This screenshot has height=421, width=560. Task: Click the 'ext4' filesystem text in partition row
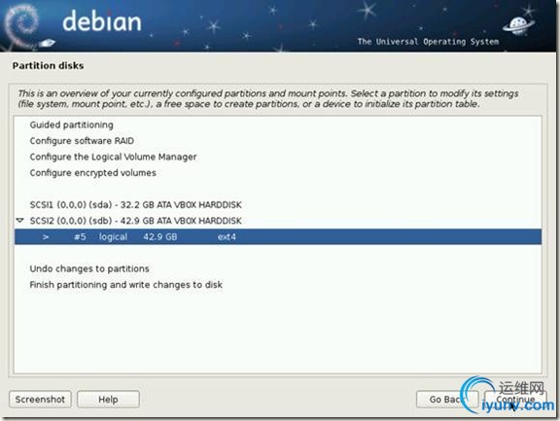point(227,236)
